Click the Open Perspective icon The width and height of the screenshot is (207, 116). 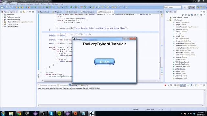185,7
